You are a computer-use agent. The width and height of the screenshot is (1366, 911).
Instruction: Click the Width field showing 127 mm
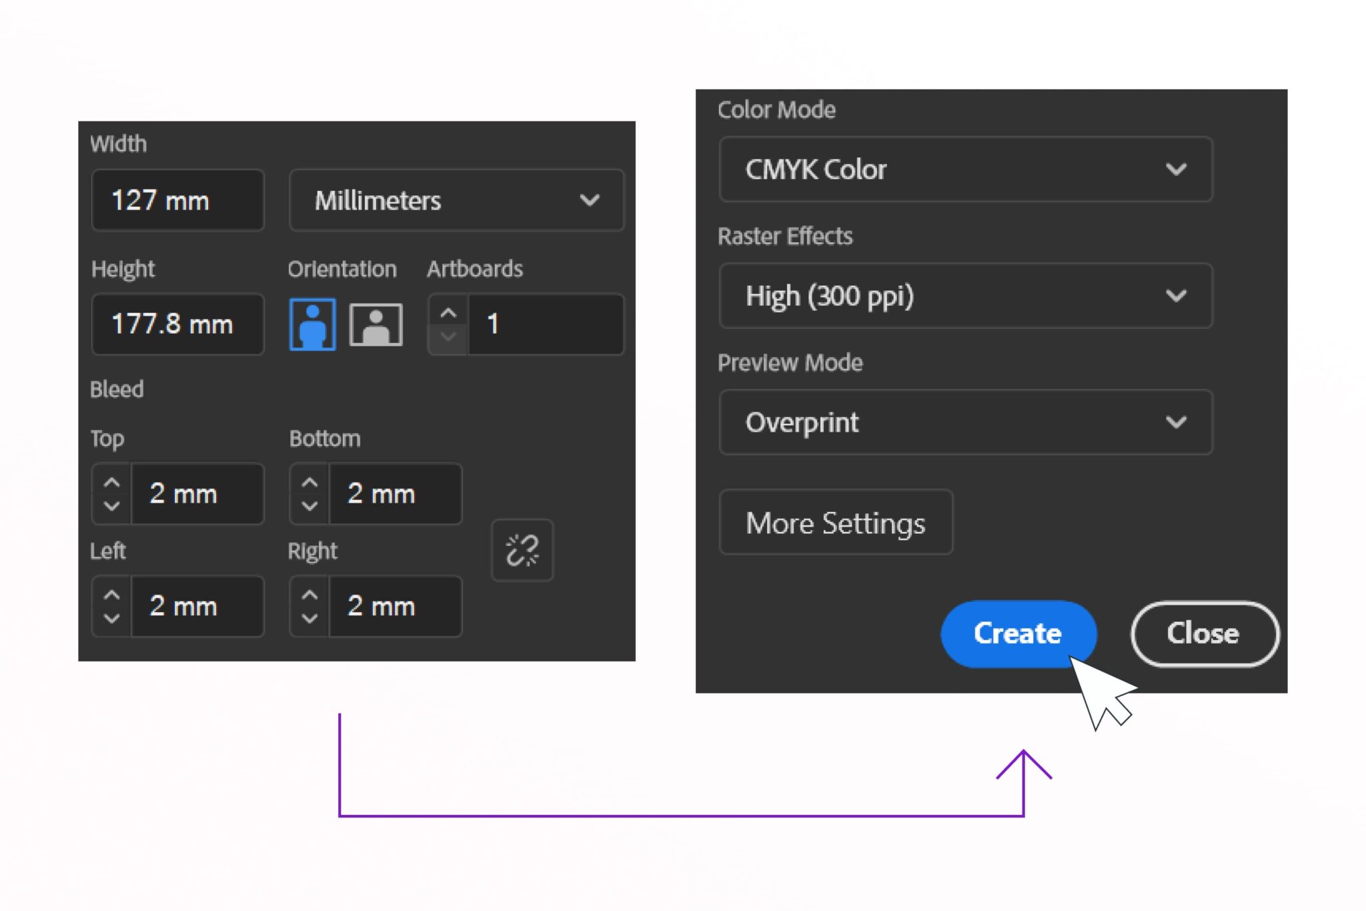(x=177, y=200)
